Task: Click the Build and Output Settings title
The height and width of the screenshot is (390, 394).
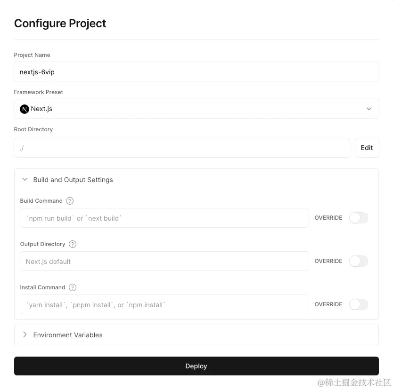Action: 73,180
